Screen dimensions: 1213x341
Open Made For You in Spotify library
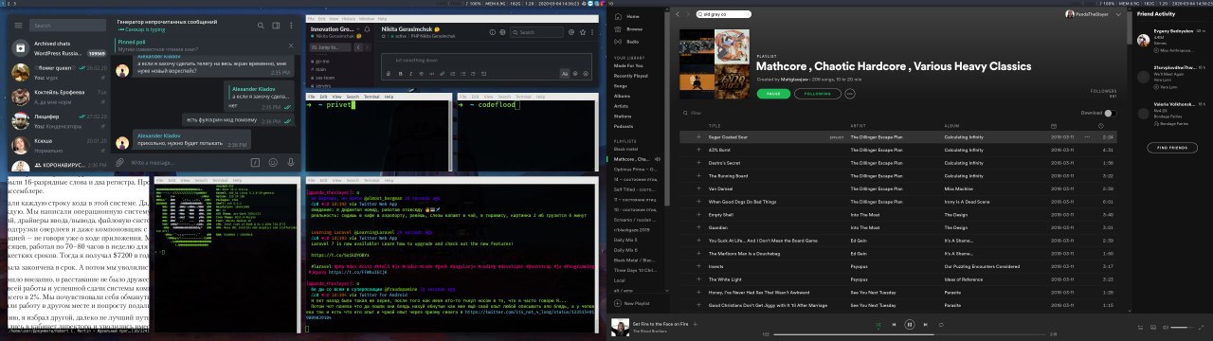pyautogui.click(x=629, y=65)
